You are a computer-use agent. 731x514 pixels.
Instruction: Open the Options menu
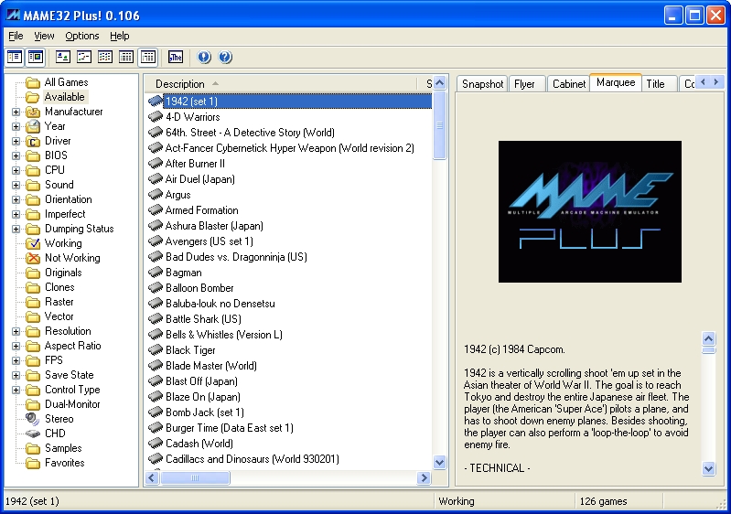82,36
